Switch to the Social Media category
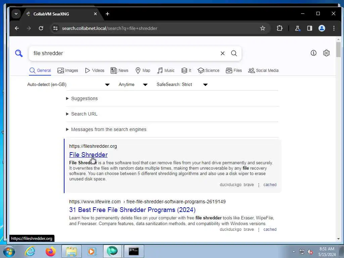The image size is (344, 258). (x=263, y=71)
